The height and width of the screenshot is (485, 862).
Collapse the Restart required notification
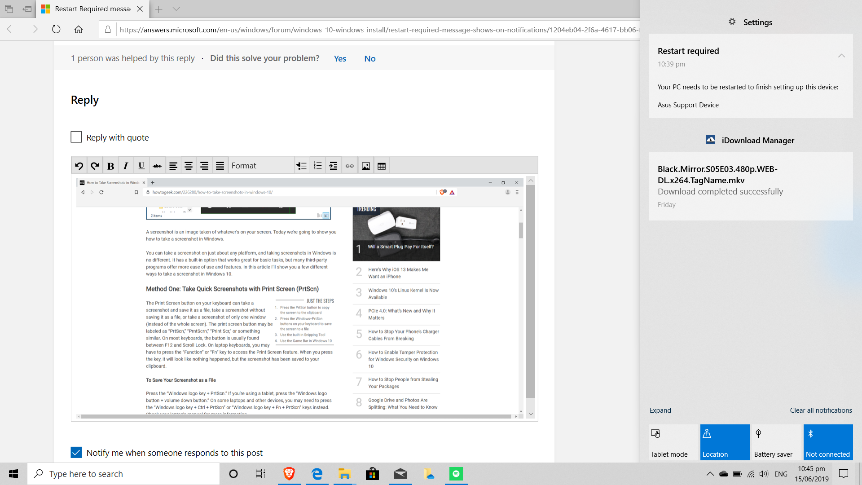point(841,56)
